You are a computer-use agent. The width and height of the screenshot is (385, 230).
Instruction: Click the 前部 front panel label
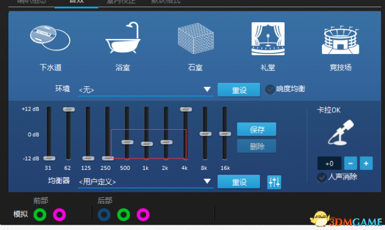pos(41,201)
